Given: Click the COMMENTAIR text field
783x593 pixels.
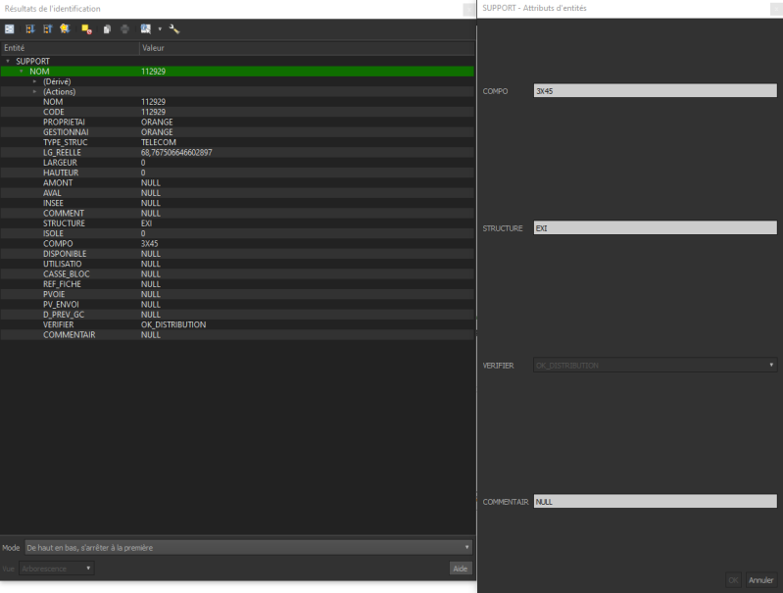Looking at the screenshot, I should point(655,502).
